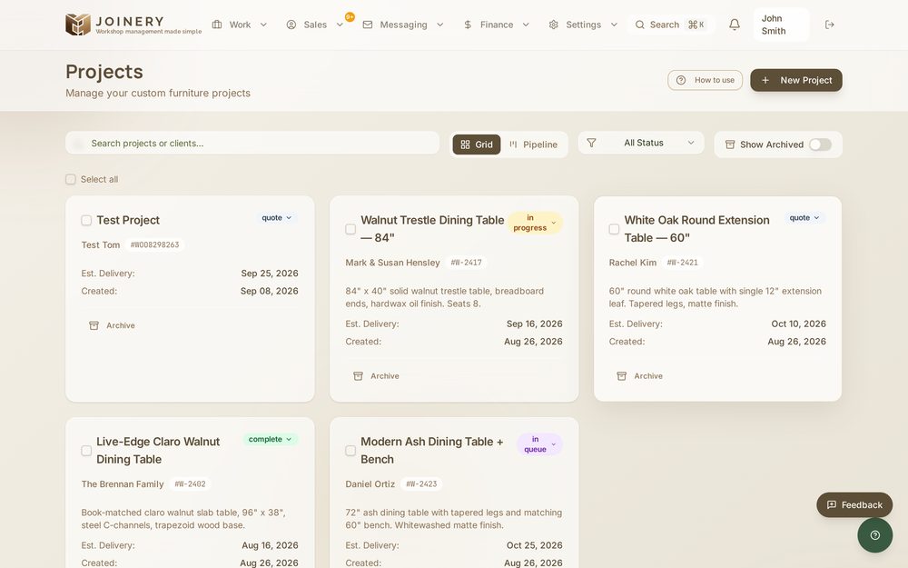Click the New Project button
The height and width of the screenshot is (568, 908).
coord(796,80)
